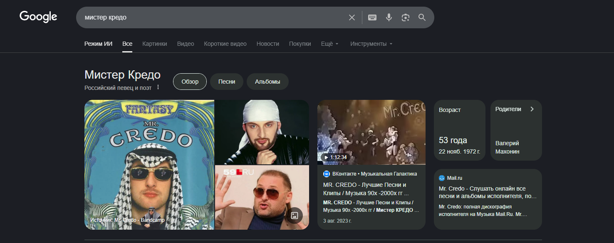Open the Google logo homepage link
This screenshot has width=614, height=243.
point(38,17)
